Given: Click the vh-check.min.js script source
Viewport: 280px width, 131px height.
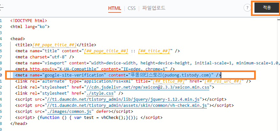Looking at the screenshot, I should pyautogui.click(x=127, y=106).
